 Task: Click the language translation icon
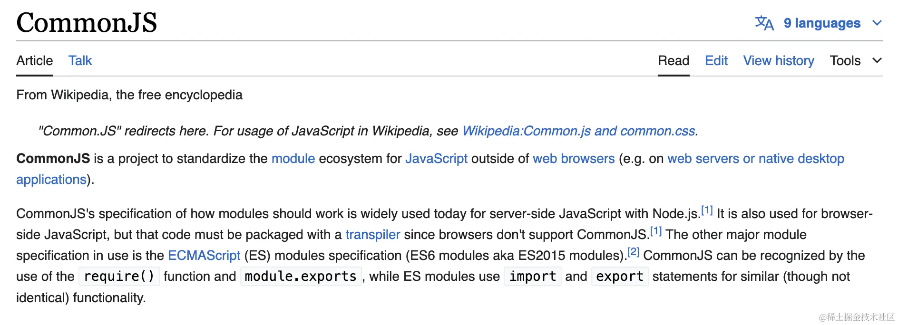coord(764,23)
